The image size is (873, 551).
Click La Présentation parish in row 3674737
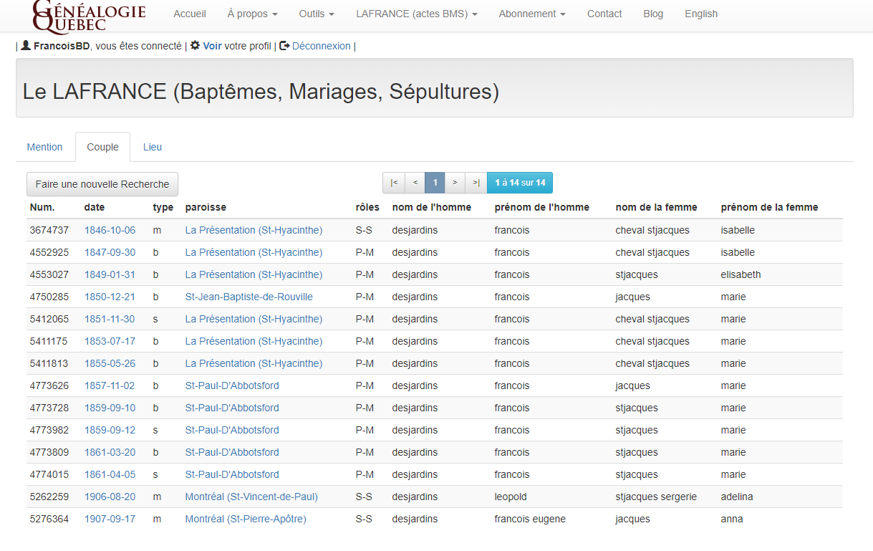tap(254, 230)
